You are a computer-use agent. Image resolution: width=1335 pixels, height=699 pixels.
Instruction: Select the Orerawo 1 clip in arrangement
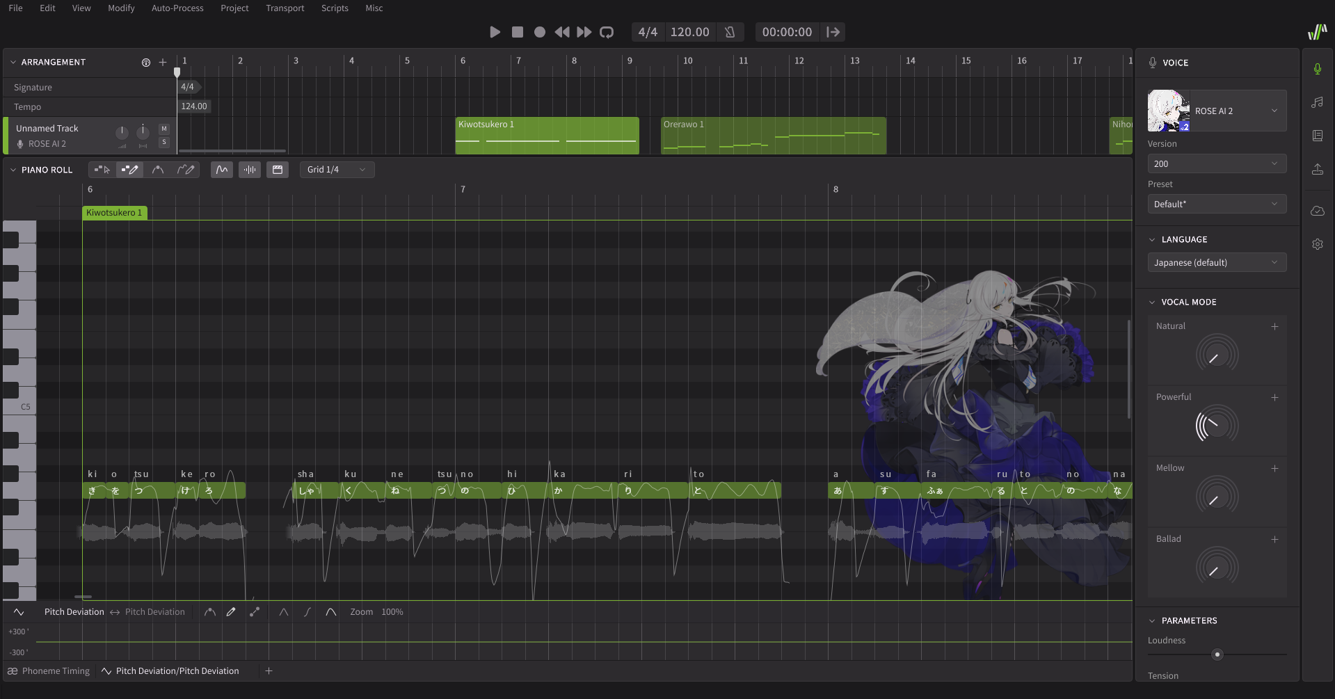[x=774, y=136]
